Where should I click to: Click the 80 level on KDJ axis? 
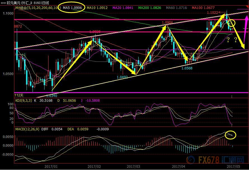coord(11,108)
